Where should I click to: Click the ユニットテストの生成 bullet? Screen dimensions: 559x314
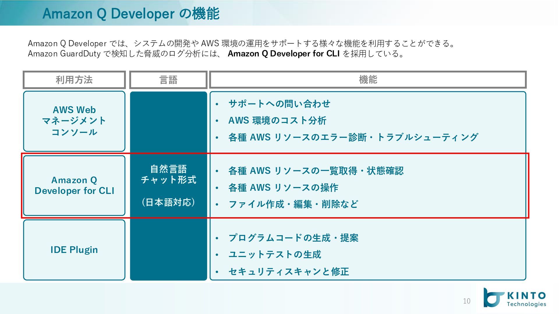point(275,255)
